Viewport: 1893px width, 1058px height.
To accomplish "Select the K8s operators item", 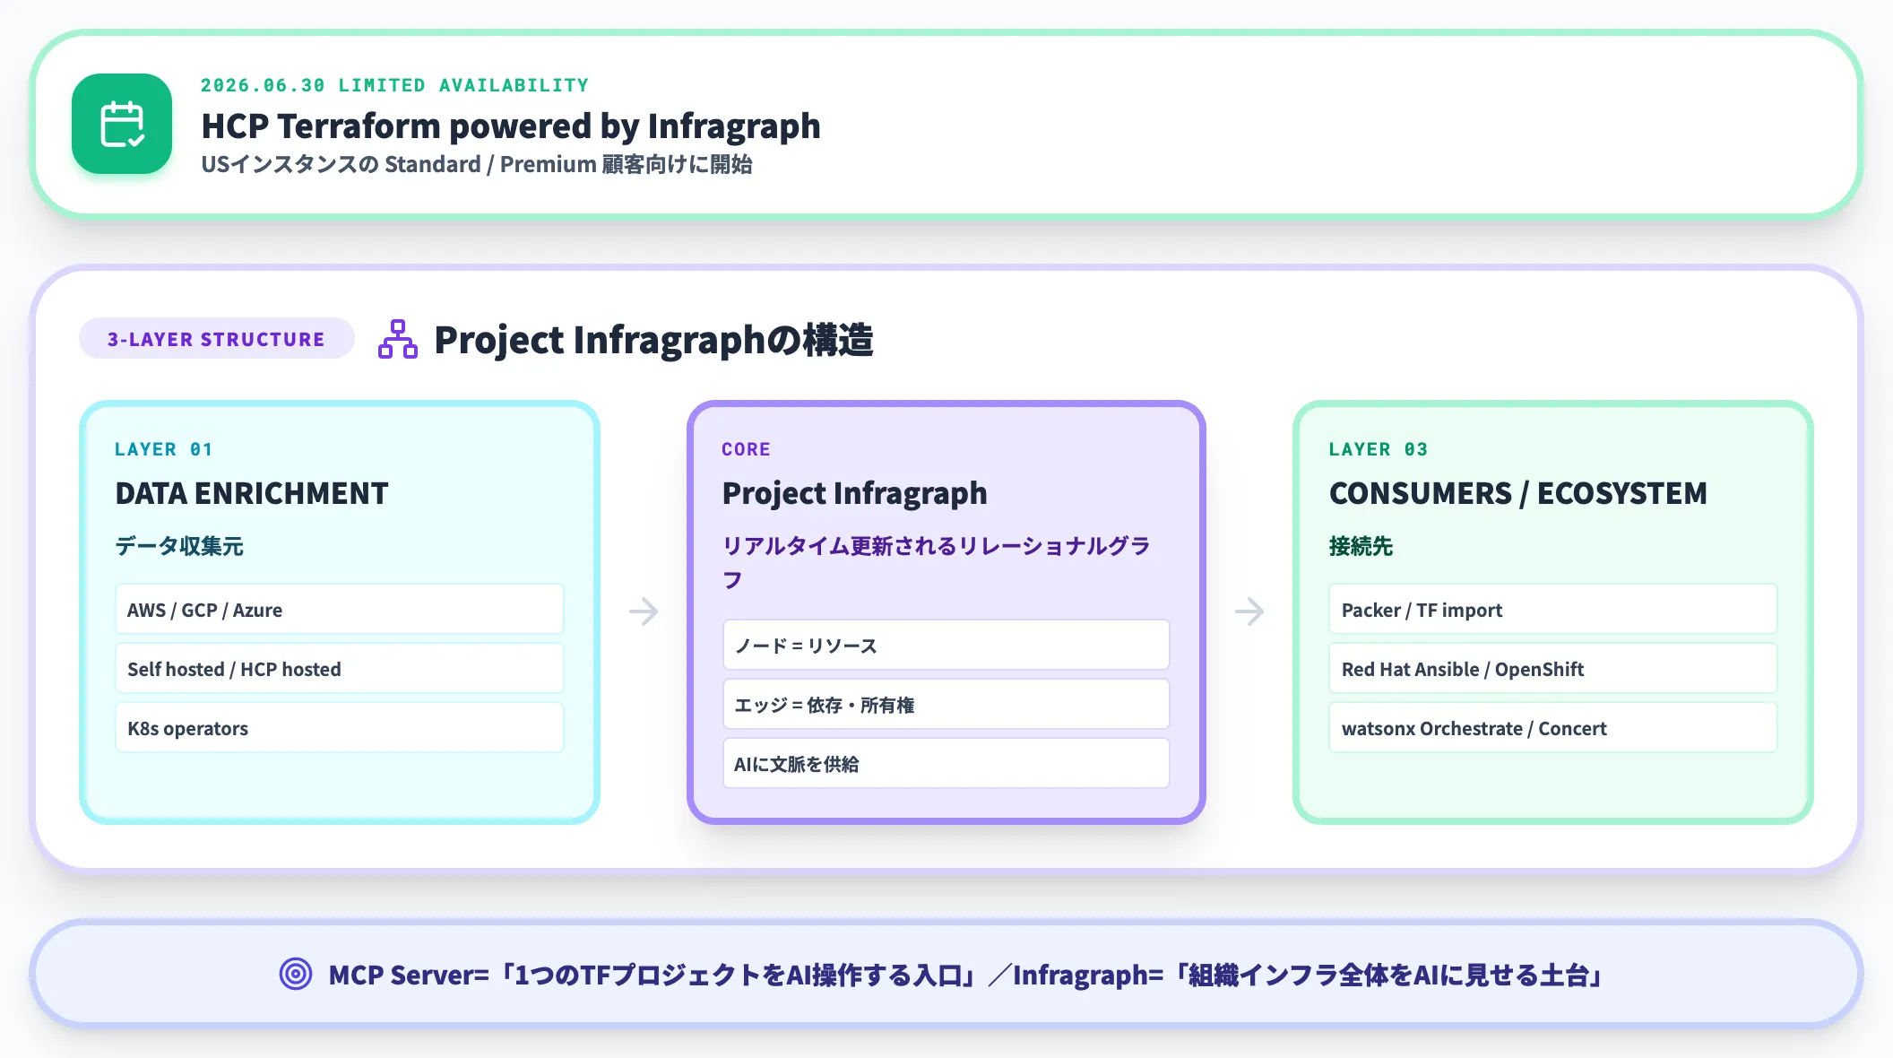I will click(x=340, y=728).
